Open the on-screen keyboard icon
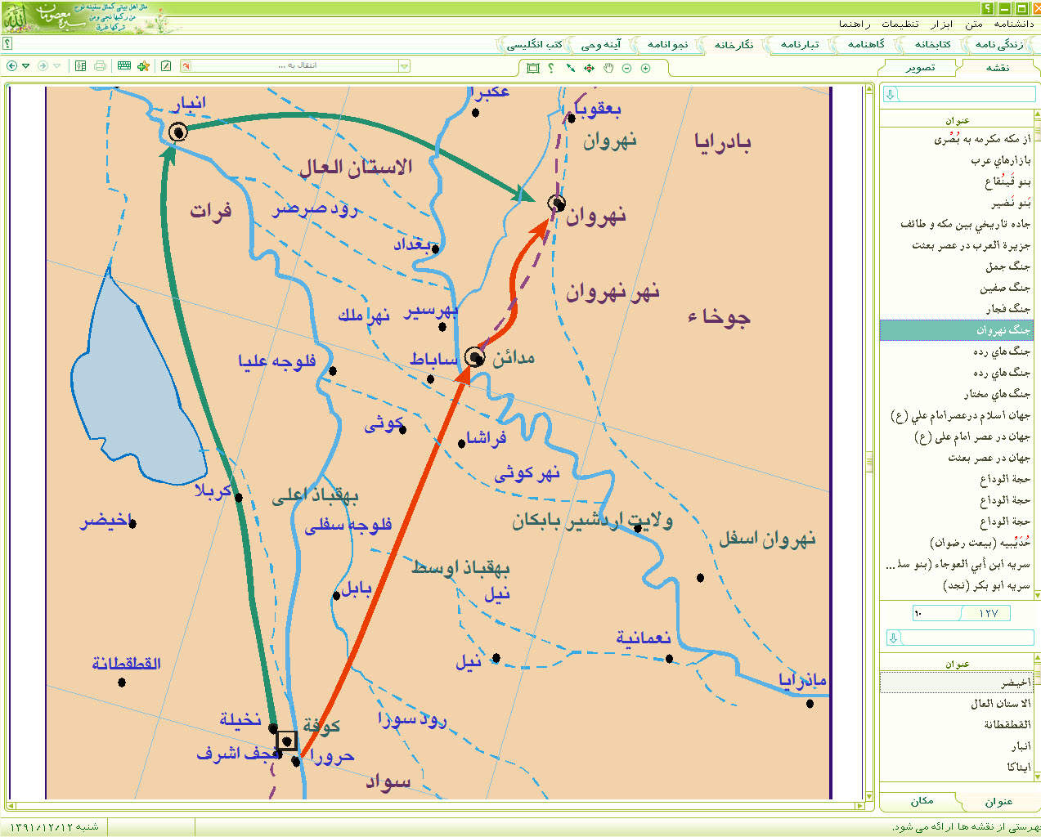This screenshot has width=1041, height=837. click(x=123, y=66)
